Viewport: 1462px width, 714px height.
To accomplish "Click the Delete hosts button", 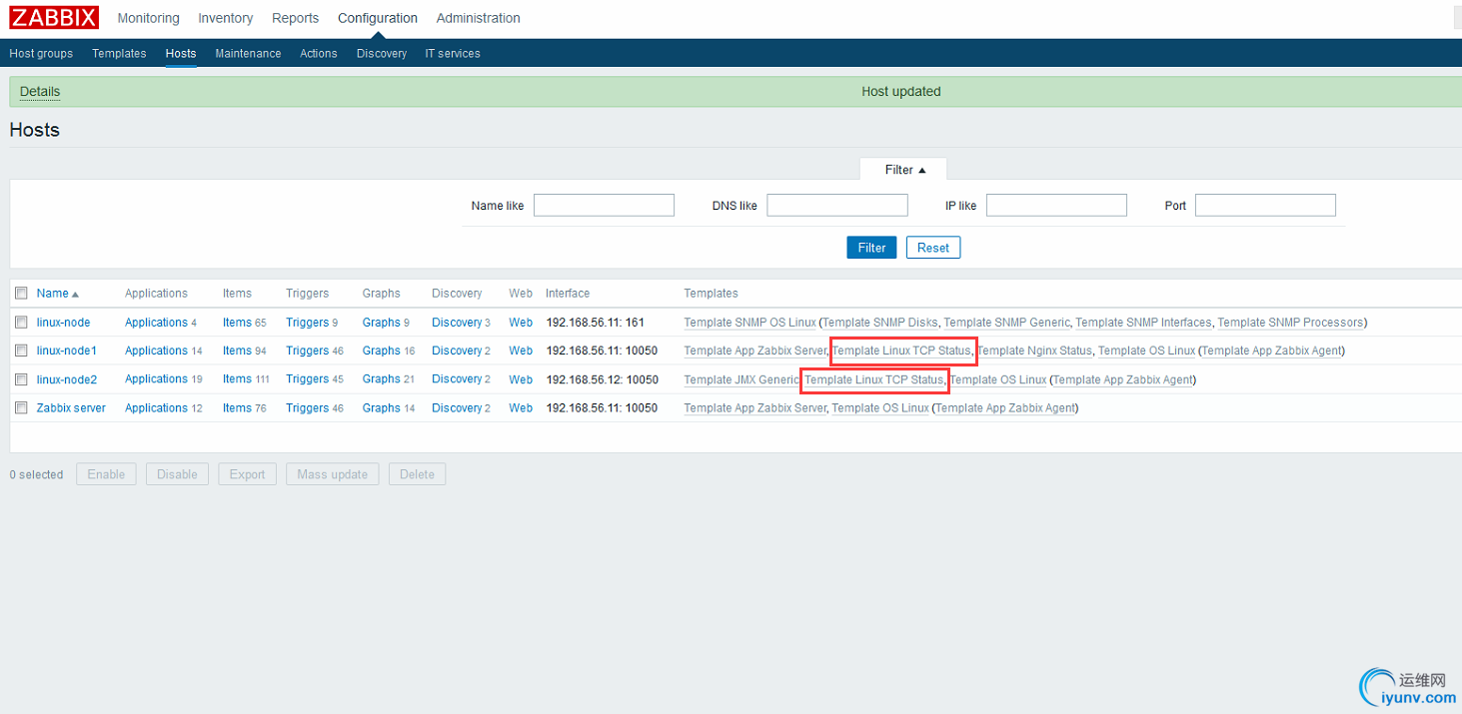I will (417, 474).
